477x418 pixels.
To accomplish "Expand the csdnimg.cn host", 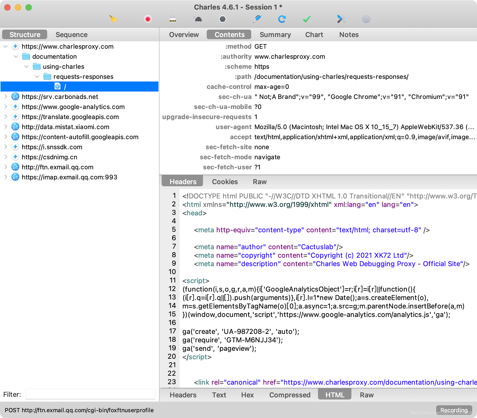I will point(6,157).
